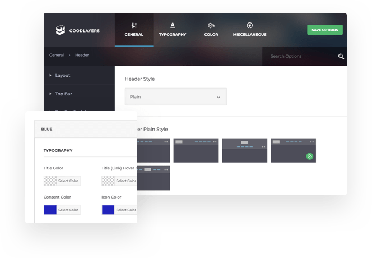
Task: Click the sliders icon above General
Action: (x=134, y=25)
